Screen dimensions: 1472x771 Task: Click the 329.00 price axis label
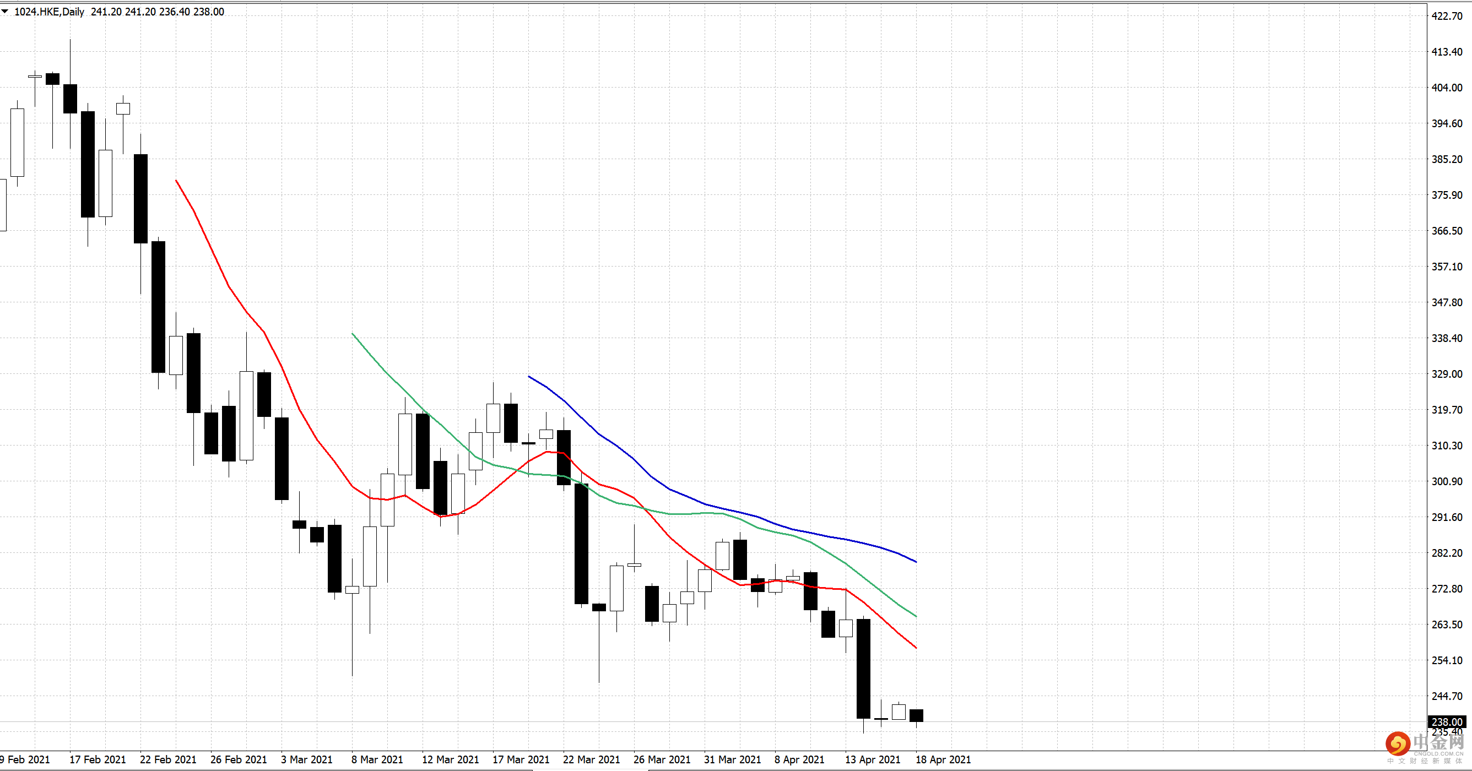(1447, 374)
